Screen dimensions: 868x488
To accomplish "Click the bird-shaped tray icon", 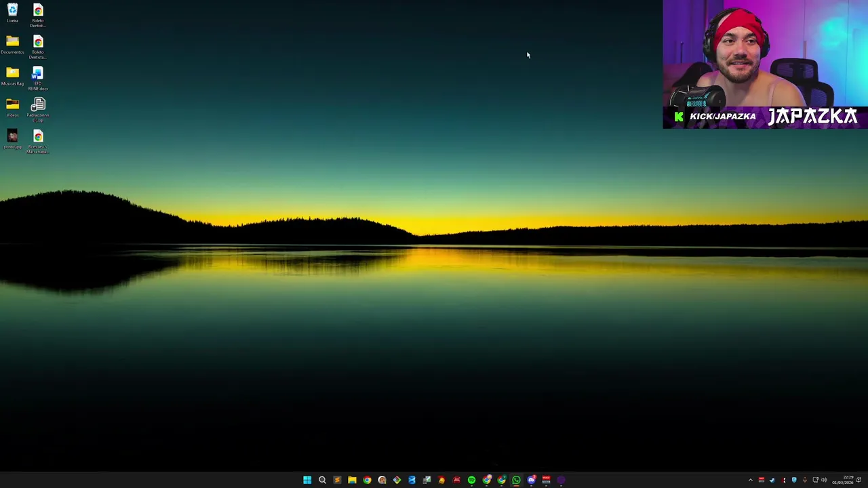I will (772, 480).
